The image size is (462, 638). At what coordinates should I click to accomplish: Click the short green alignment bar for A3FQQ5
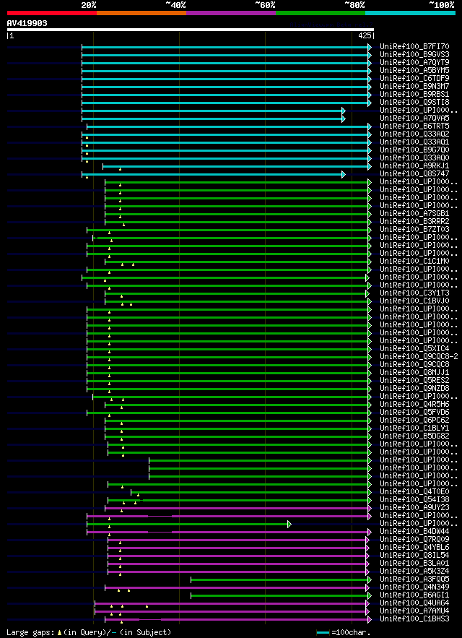(279, 579)
